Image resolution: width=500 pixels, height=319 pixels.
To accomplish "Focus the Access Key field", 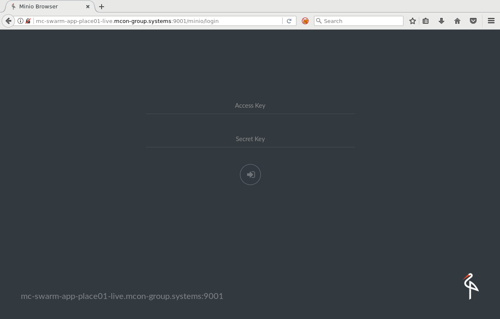I will [250, 106].
